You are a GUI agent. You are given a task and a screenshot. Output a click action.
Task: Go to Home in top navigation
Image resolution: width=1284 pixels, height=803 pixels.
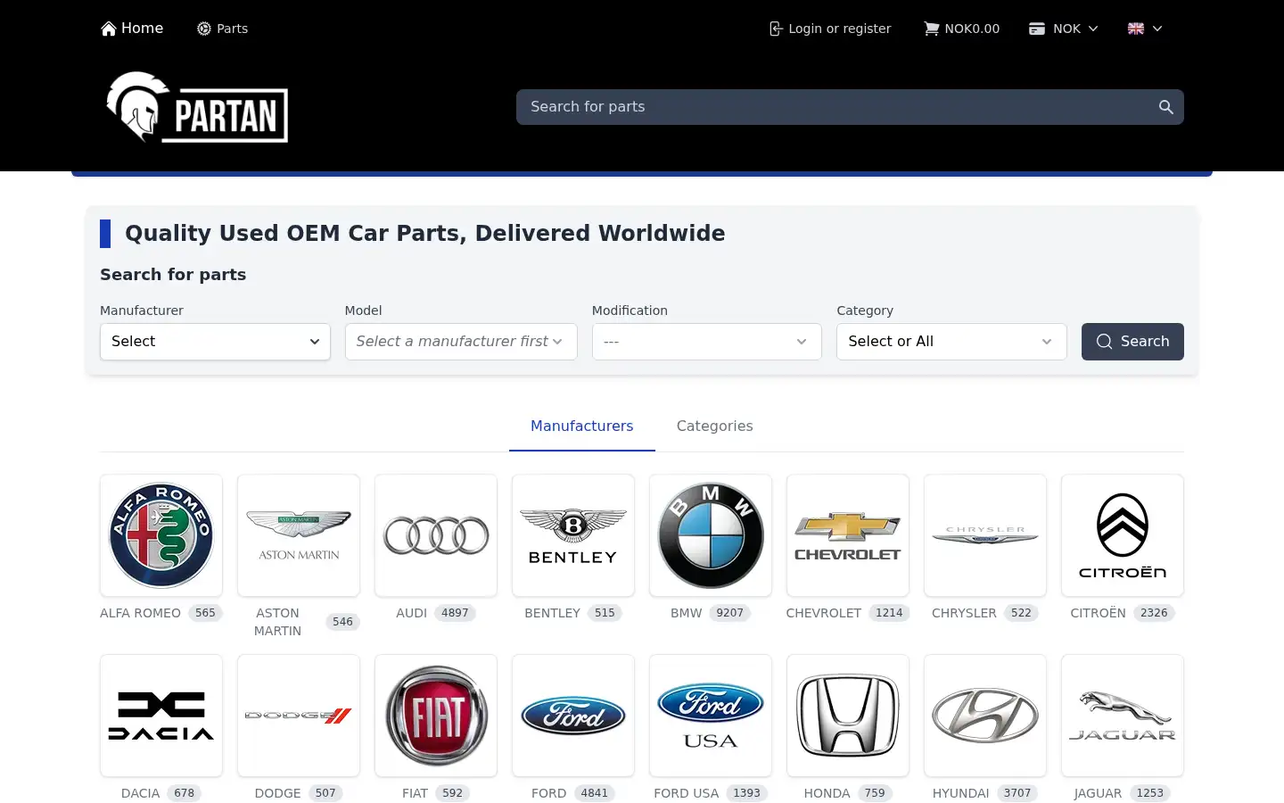[132, 29]
